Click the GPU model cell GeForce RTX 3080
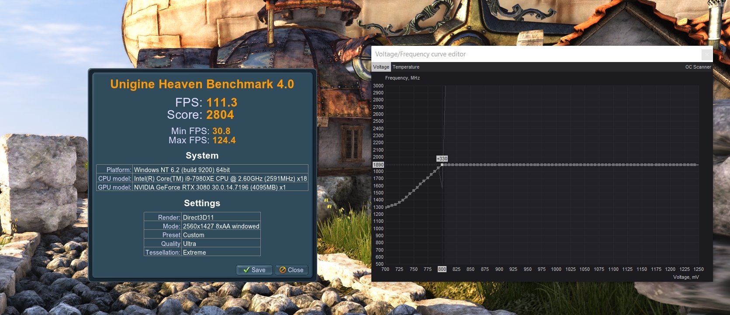The width and height of the screenshot is (730, 315). pos(220,187)
